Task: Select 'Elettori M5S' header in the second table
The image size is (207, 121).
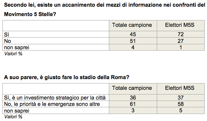Action: point(180,88)
